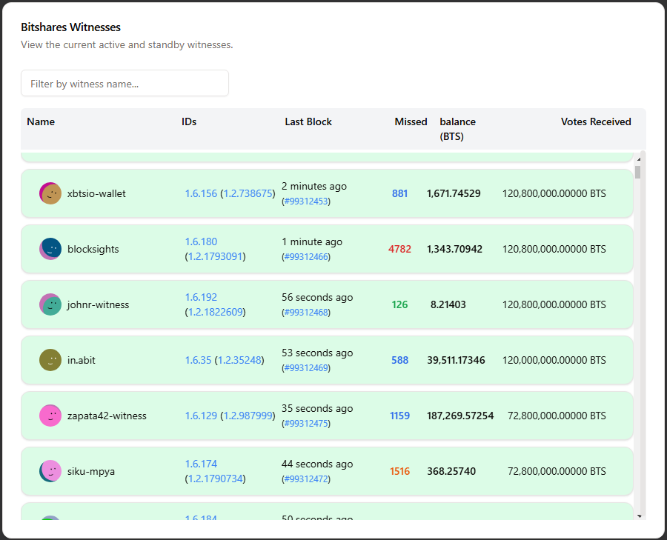Click the scrollbar up arrow

point(639,159)
